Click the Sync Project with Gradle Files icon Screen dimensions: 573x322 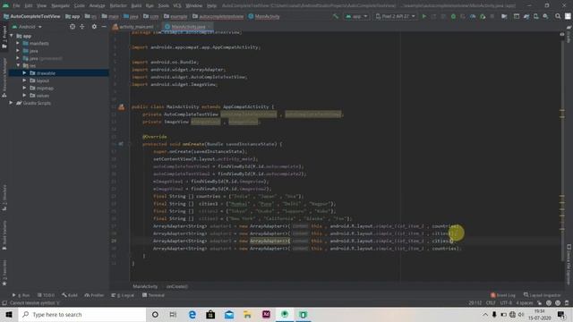point(526,16)
